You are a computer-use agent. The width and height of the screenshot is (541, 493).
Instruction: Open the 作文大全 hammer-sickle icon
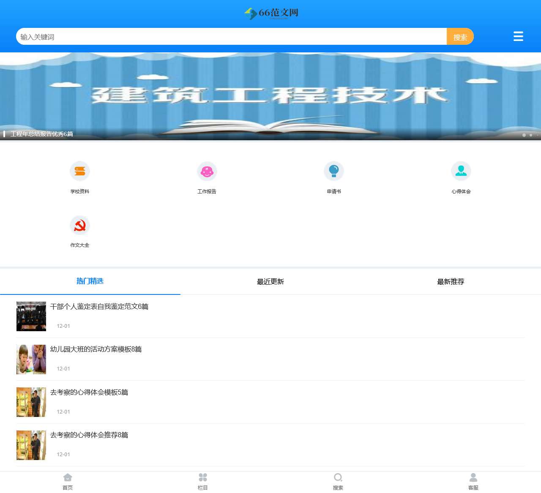[80, 225]
